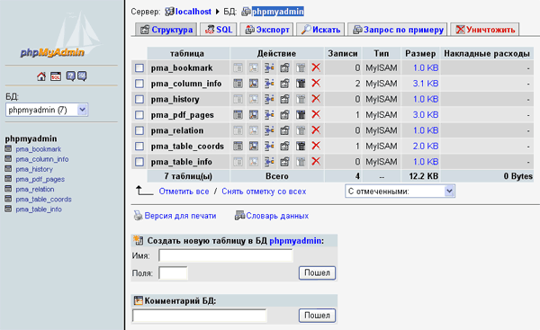Browse pma_pdf_pages with its first action icon
This screenshot has width=540, height=330.
[x=238, y=114]
